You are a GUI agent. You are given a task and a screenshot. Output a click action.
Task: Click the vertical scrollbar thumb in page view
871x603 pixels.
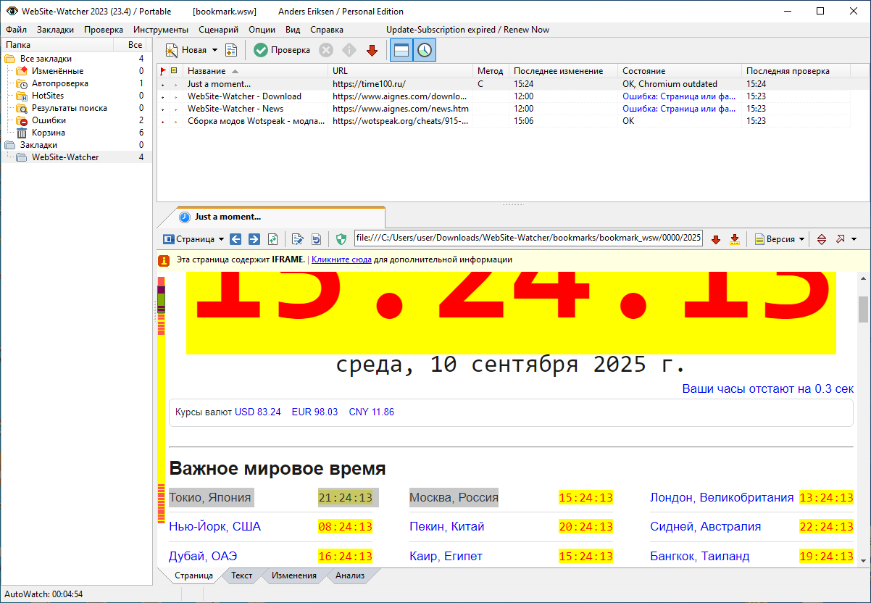[862, 309]
